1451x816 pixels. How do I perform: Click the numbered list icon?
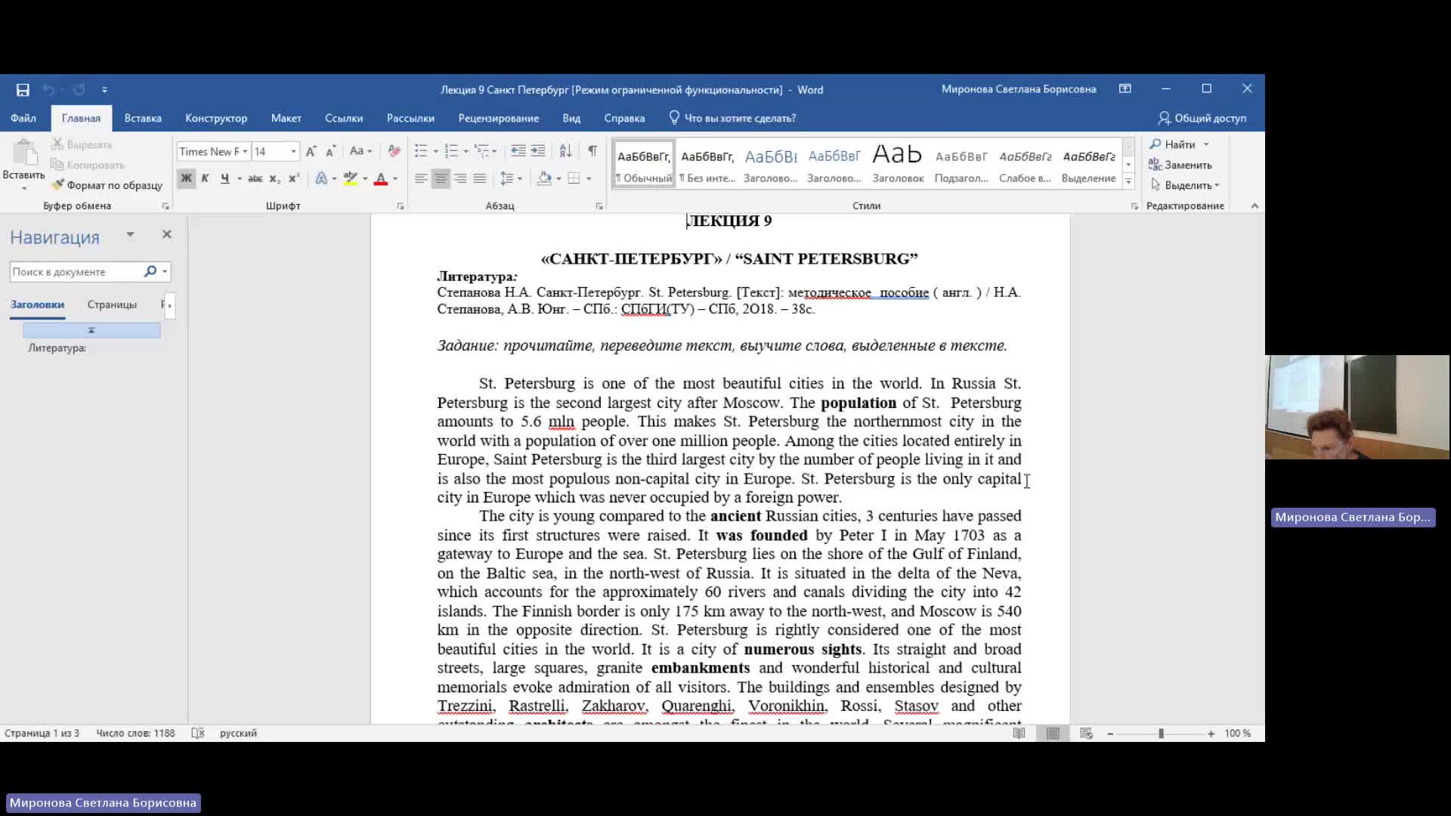[451, 151]
